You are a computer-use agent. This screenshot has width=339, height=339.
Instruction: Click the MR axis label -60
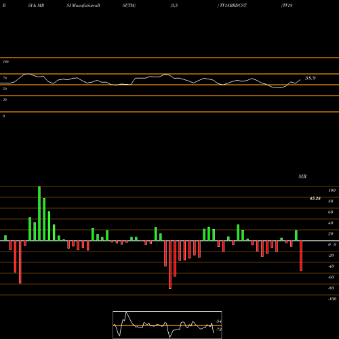(x=331, y=277)
